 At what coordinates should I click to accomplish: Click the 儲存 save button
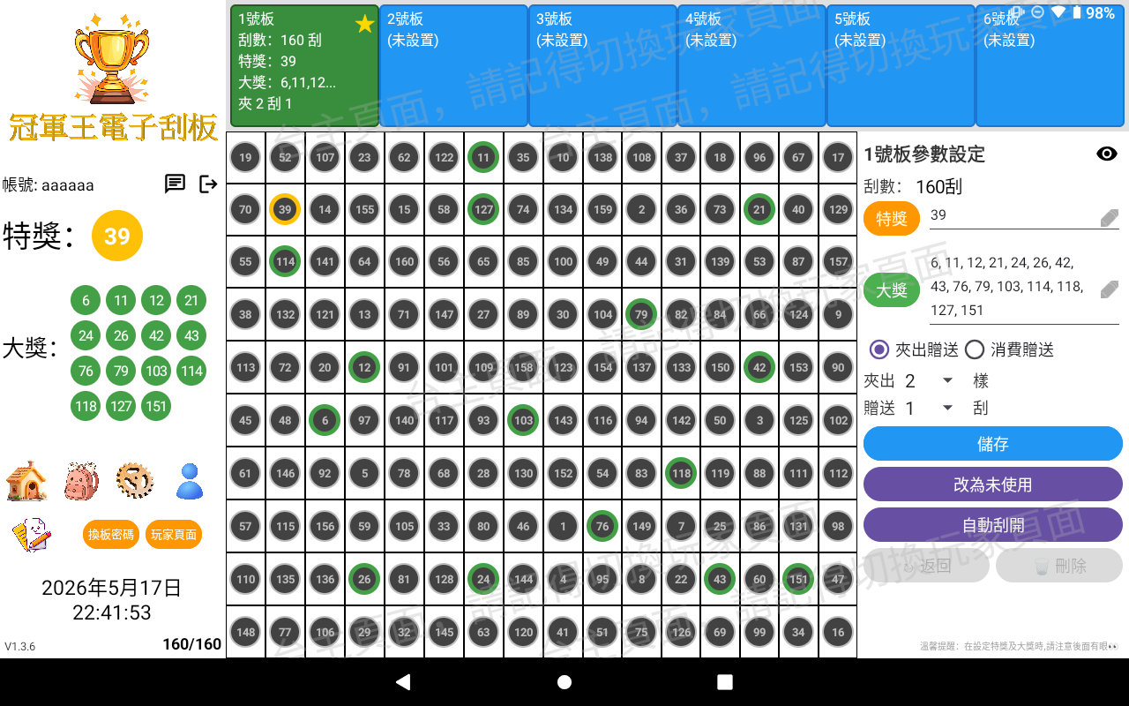tap(993, 444)
